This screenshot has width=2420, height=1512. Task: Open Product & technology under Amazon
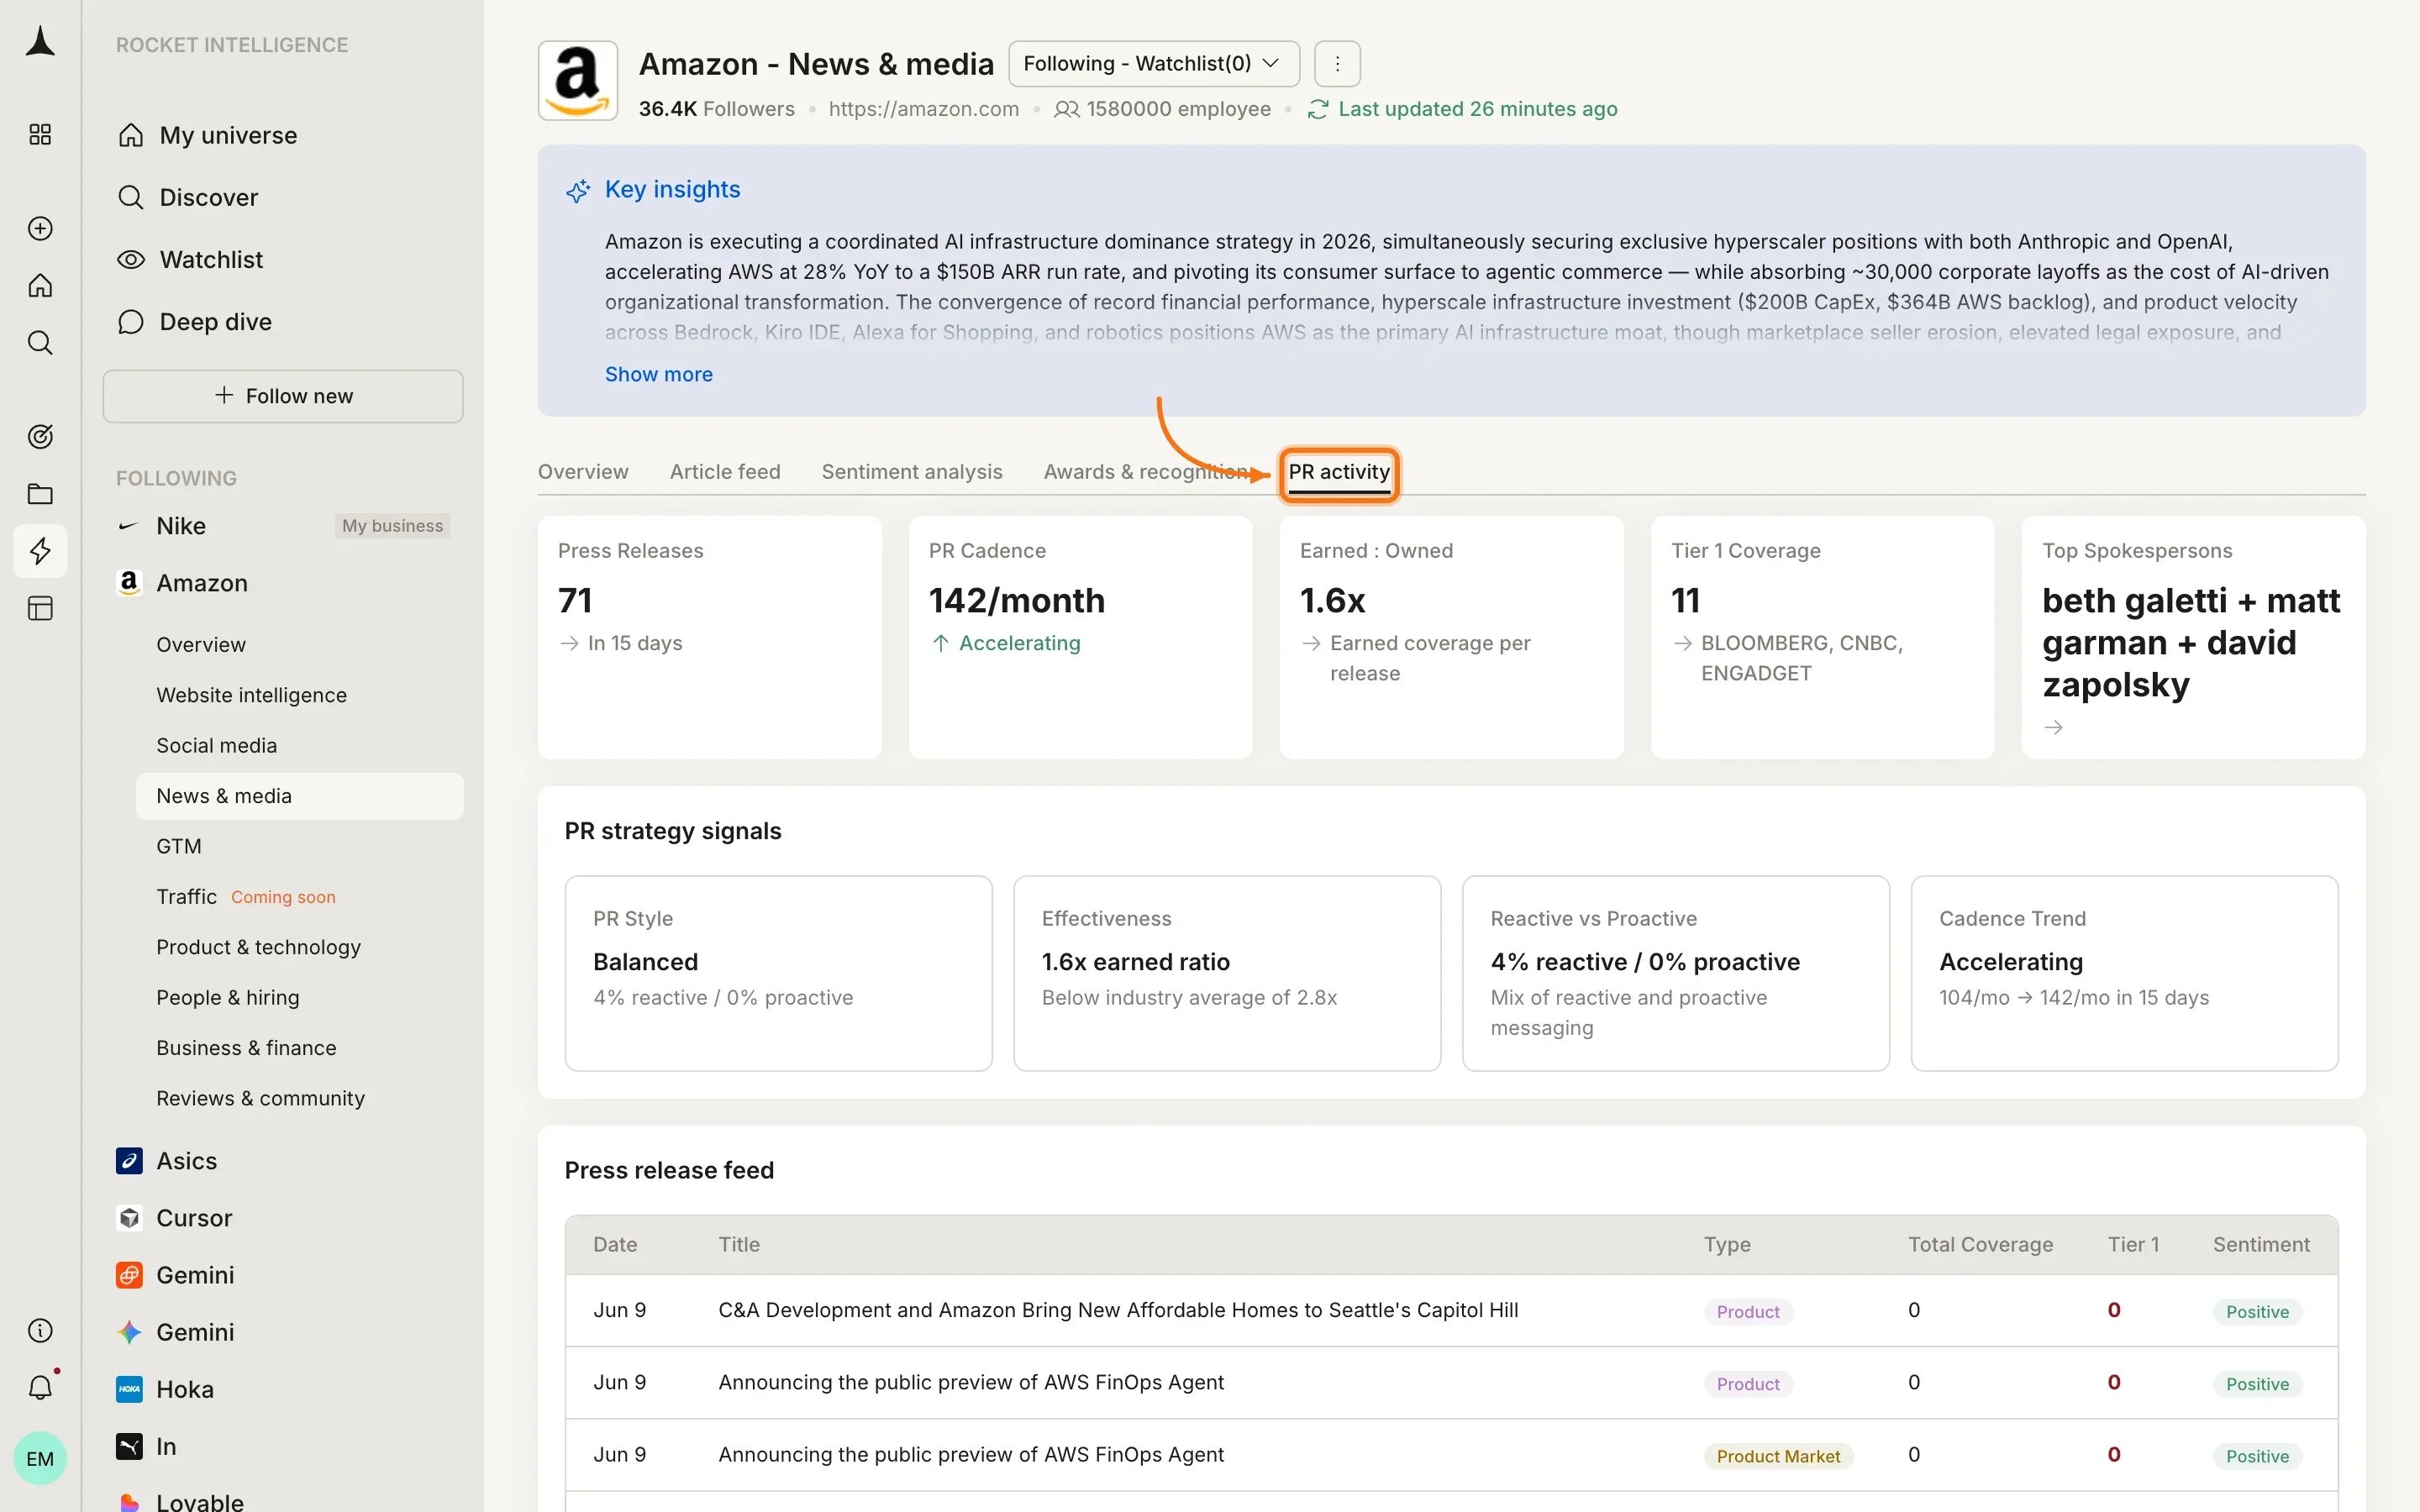[x=258, y=947]
